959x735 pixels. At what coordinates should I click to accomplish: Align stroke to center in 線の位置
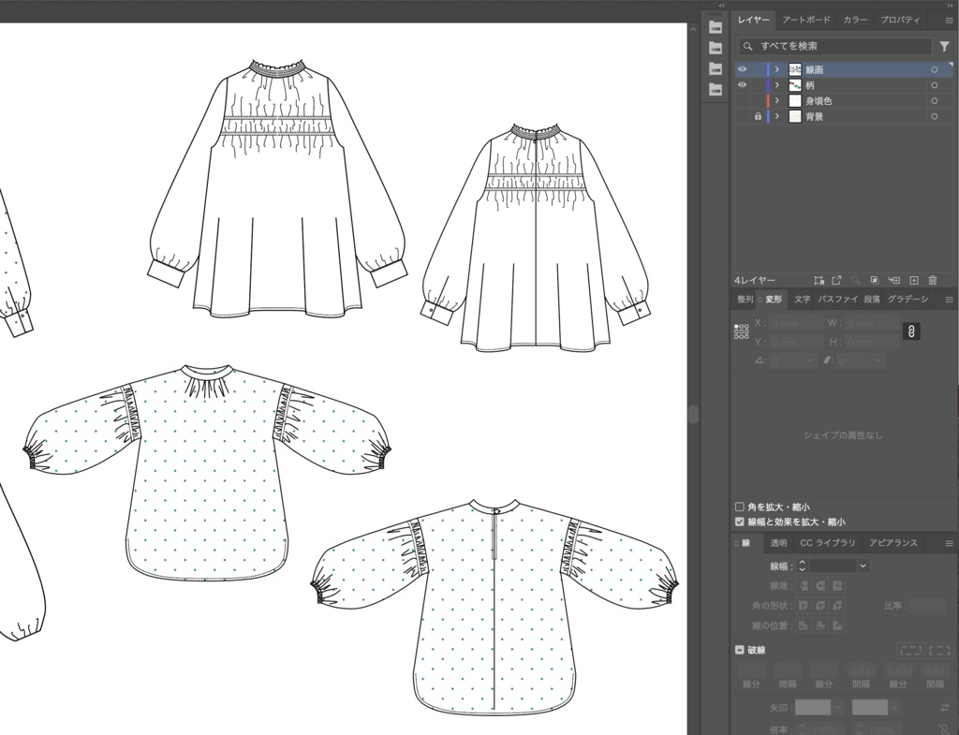point(804,625)
